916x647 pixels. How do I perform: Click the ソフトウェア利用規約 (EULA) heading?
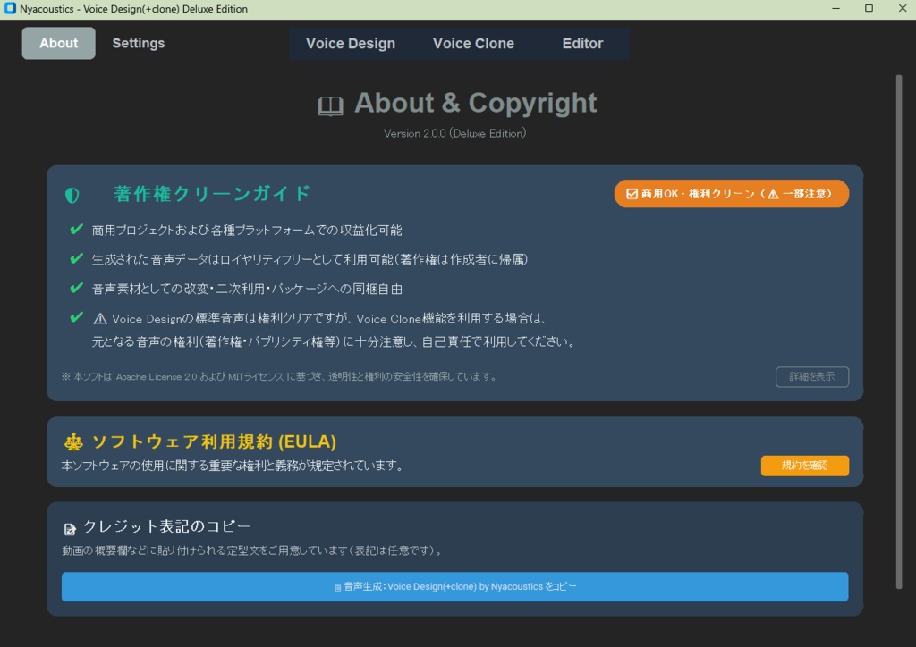pos(214,441)
